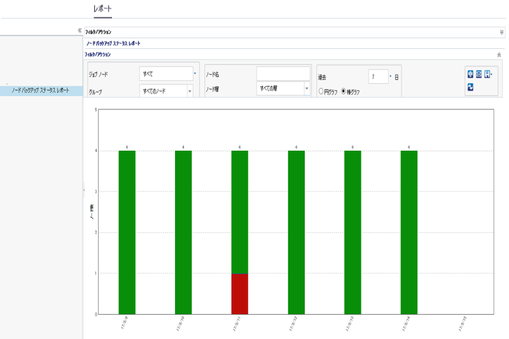The width and height of the screenshot is (509, 339).
Task: Collapse the filter section with up-chevron icon
Action: click(499, 55)
